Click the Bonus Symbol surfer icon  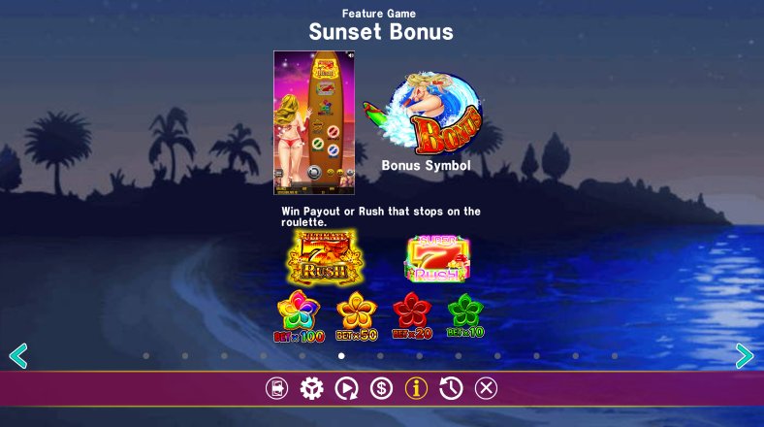click(424, 114)
